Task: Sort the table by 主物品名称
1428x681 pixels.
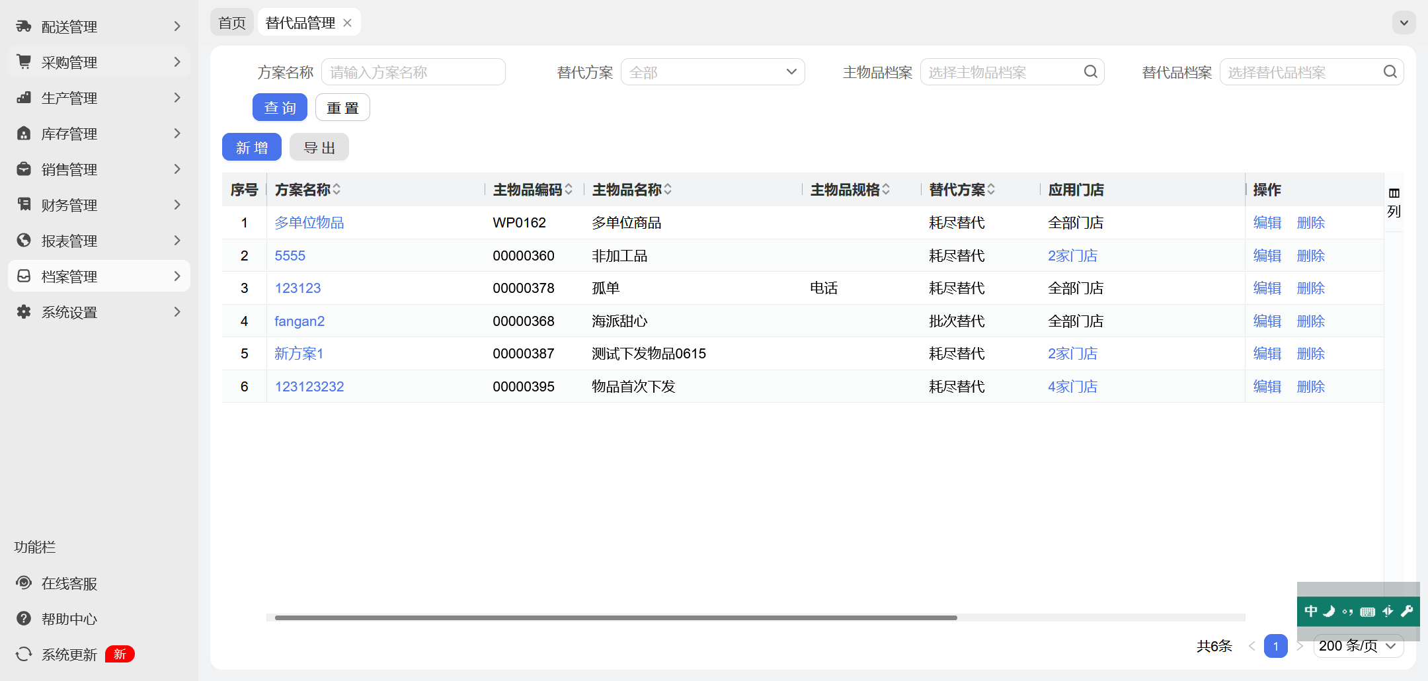Action: point(668,190)
